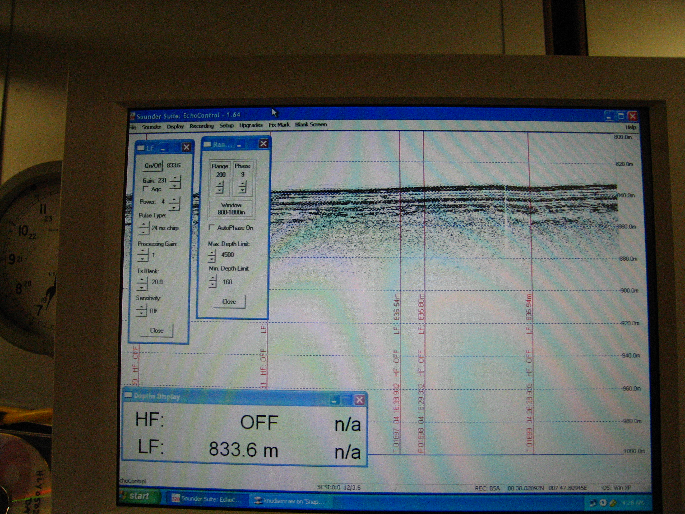
Task: Open Windows Start button
Action: pyautogui.click(x=139, y=496)
